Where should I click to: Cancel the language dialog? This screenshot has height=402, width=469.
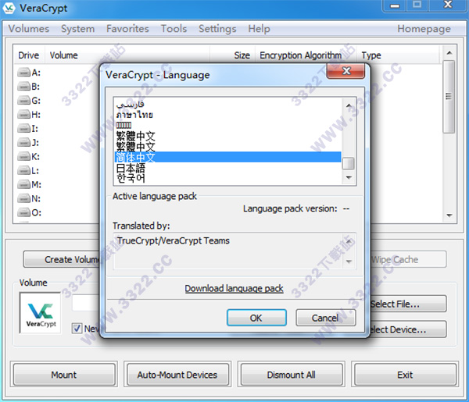tap(326, 318)
